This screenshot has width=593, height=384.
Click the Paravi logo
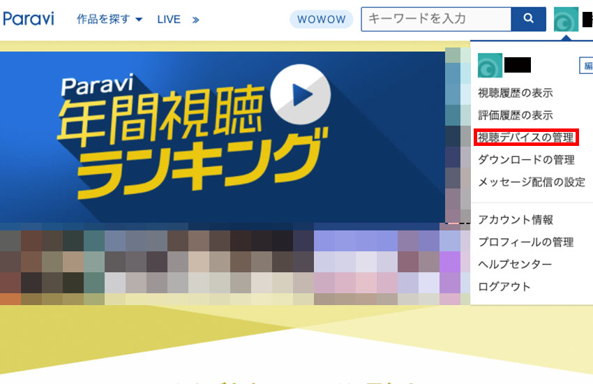(29, 19)
